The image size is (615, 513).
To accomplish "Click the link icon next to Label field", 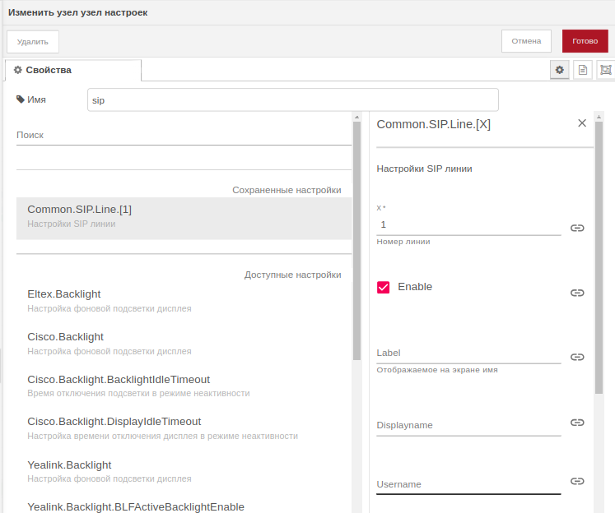I will click(x=577, y=357).
